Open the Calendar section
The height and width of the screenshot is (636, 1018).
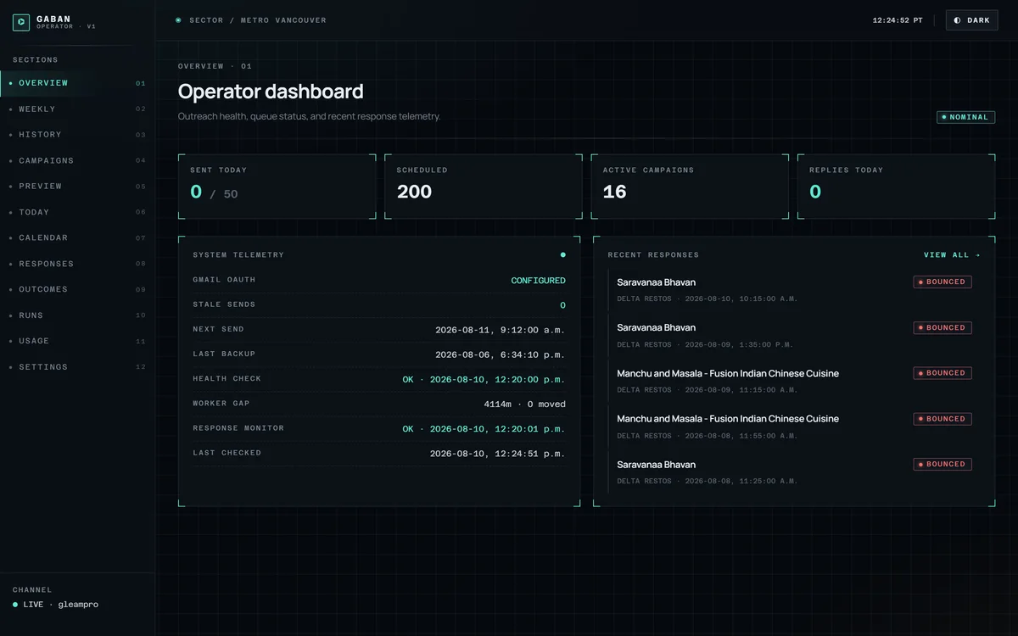coord(77,238)
